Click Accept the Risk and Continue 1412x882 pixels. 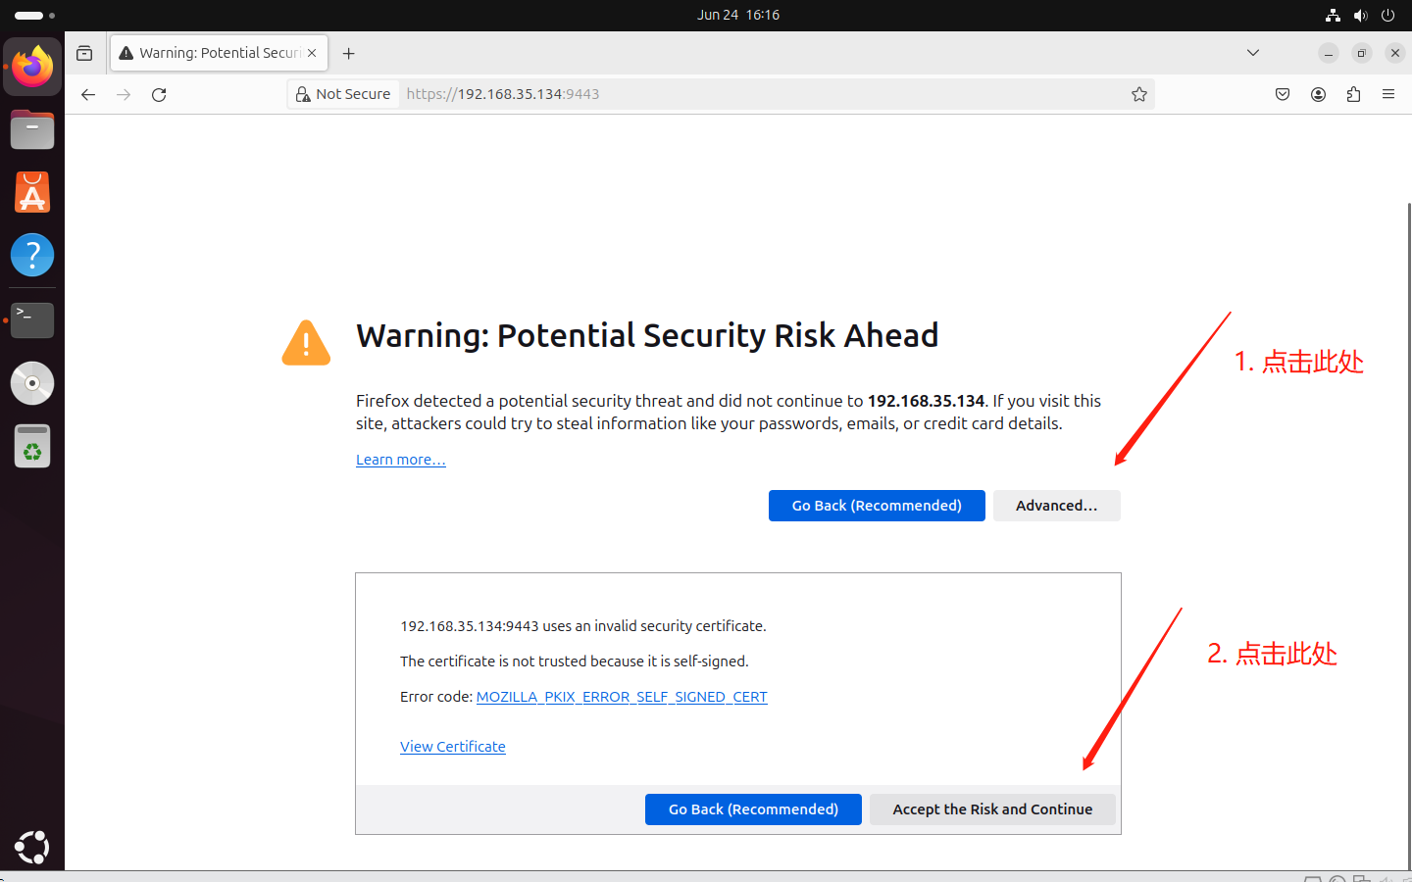click(992, 809)
